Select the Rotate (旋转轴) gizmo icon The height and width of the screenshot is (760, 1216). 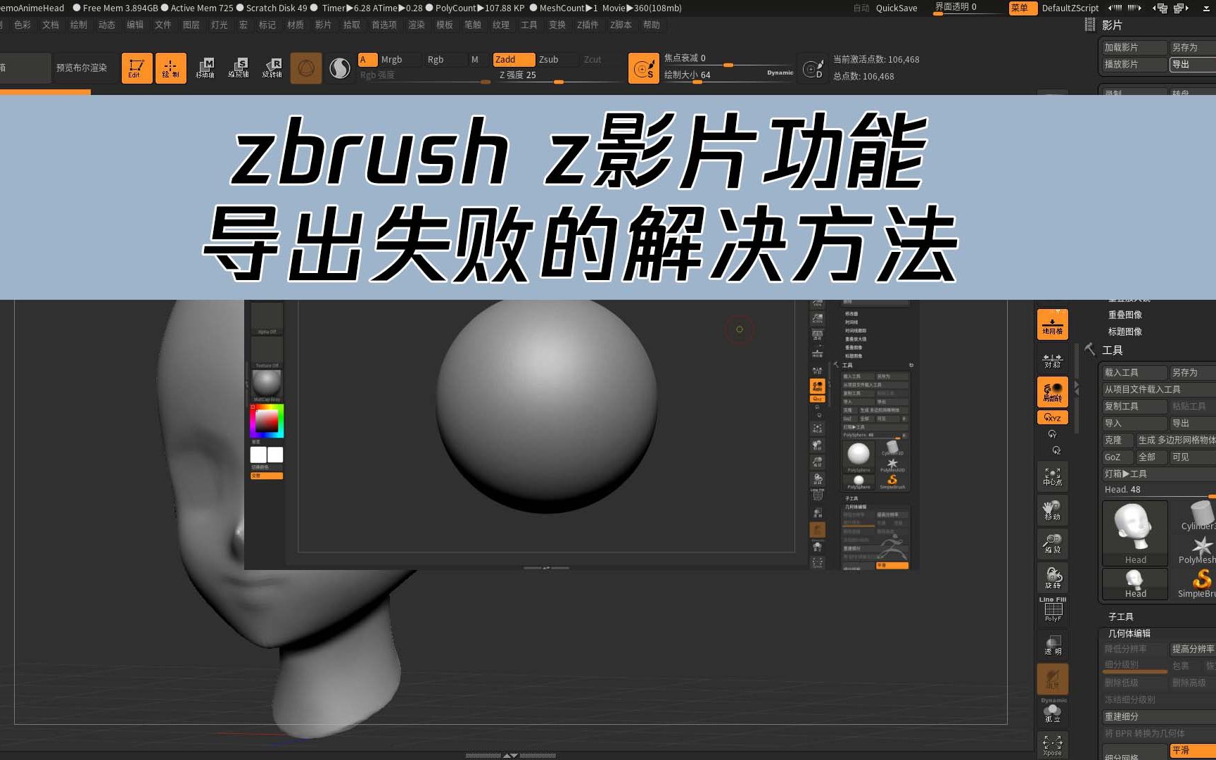[272, 68]
